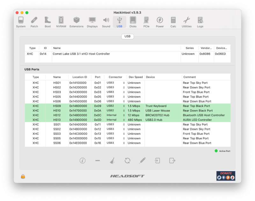Open the Logs toolbar tab
255x201 pixels.
[x=200, y=22]
